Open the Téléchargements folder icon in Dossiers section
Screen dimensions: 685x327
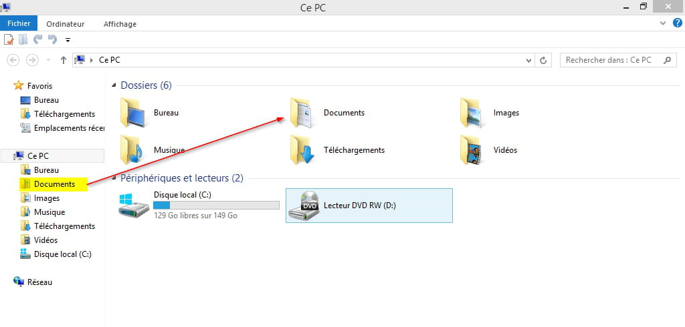coord(302,150)
